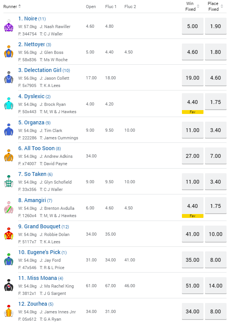Click Noire's purple star jockey silks icon
The width and height of the screenshot is (230, 323).
[8, 26]
